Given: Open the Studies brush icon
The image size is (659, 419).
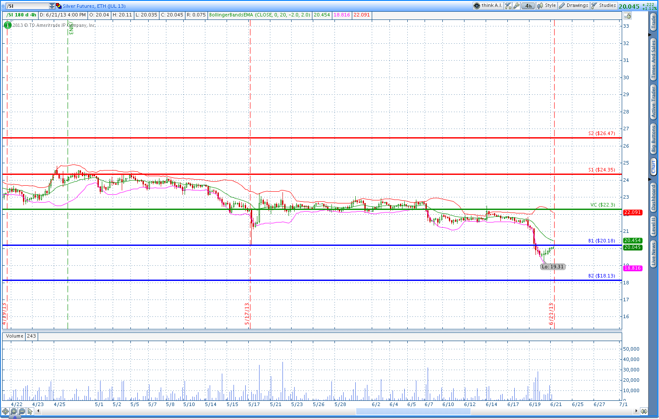Looking at the screenshot, I should (x=594, y=6).
